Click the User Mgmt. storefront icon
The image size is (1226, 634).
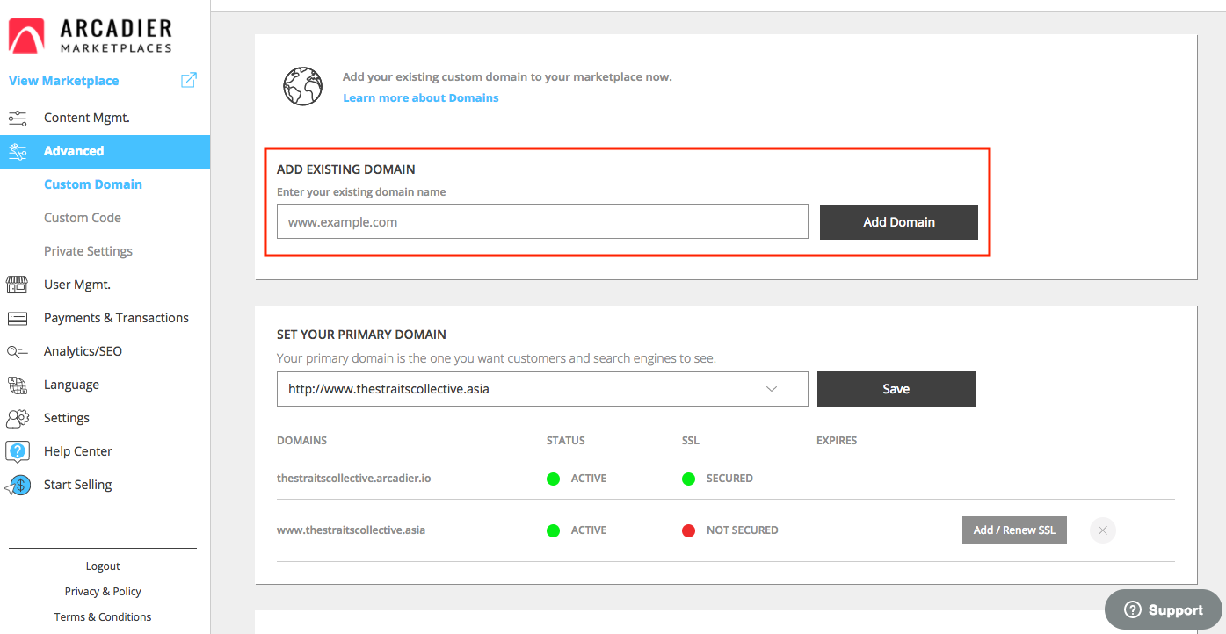18,285
